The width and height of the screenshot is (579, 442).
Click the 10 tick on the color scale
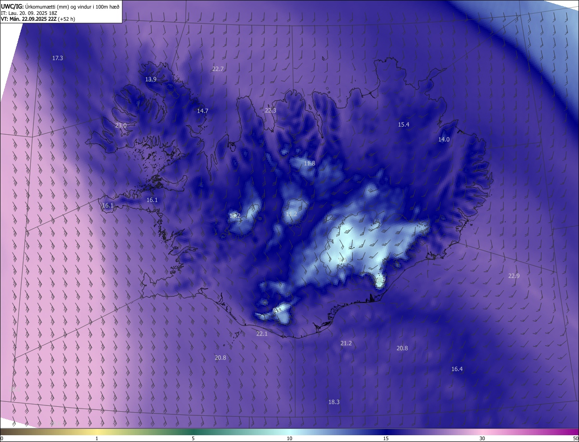(289, 439)
